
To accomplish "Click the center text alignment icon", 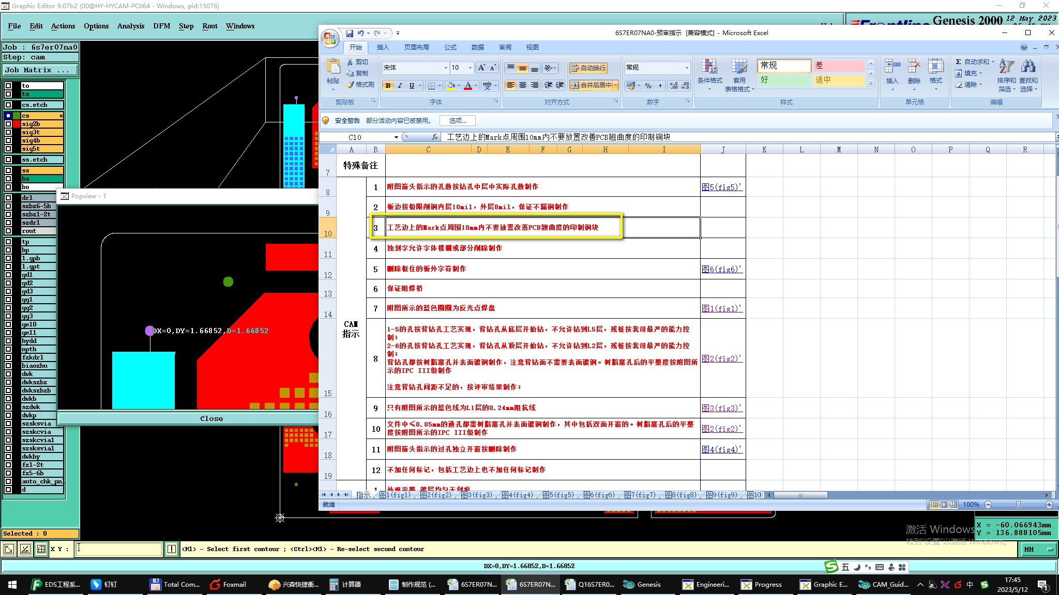I will point(523,85).
